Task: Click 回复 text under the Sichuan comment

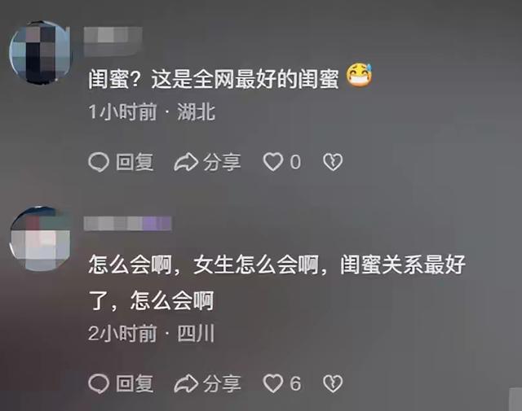Action: pyautogui.click(x=135, y=384)
